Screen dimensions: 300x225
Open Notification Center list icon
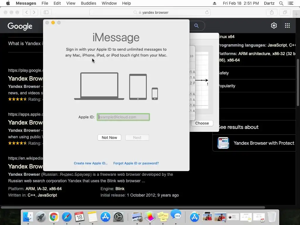coord(291,3)
